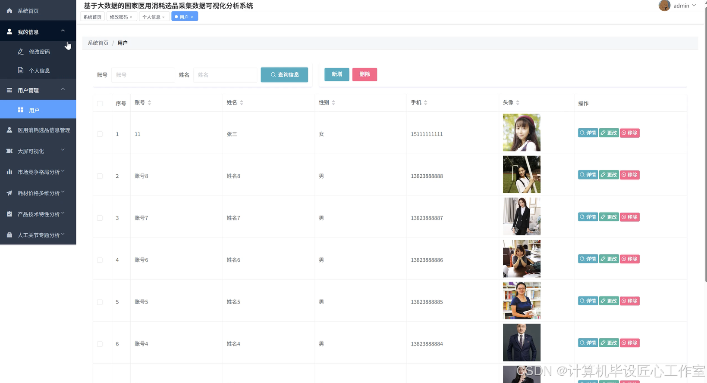
Task: Expand the 市场竞争格局分析 menu
Action: (63, 171)
